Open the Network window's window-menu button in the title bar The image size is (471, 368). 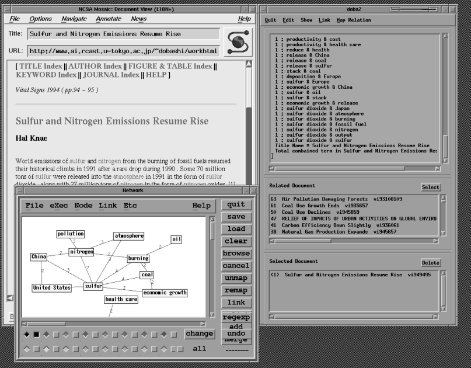click(19, 190)
